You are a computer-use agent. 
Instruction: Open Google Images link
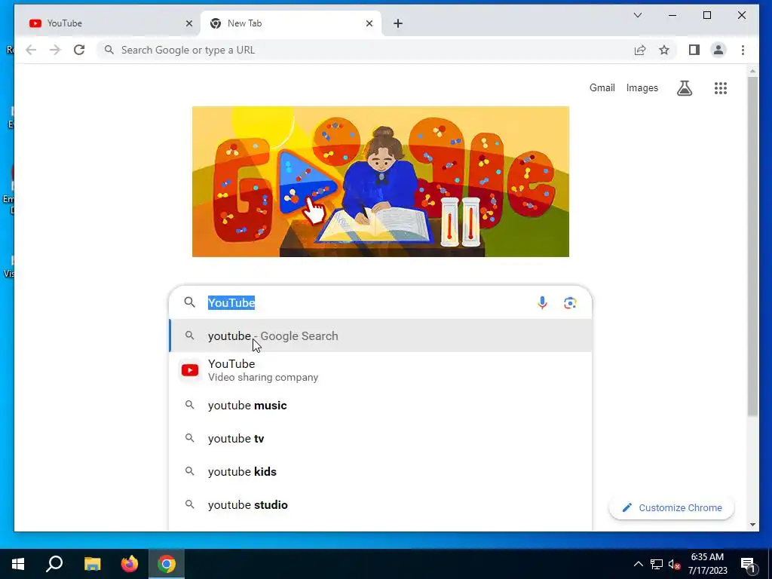642,87
